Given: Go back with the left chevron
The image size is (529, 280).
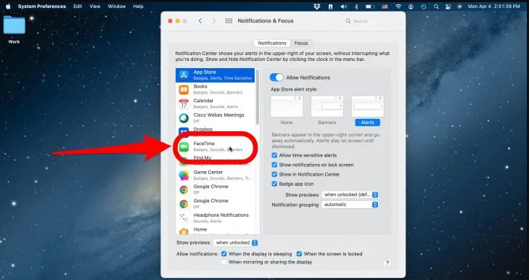Looking at the screenshot, I should 200,21.
